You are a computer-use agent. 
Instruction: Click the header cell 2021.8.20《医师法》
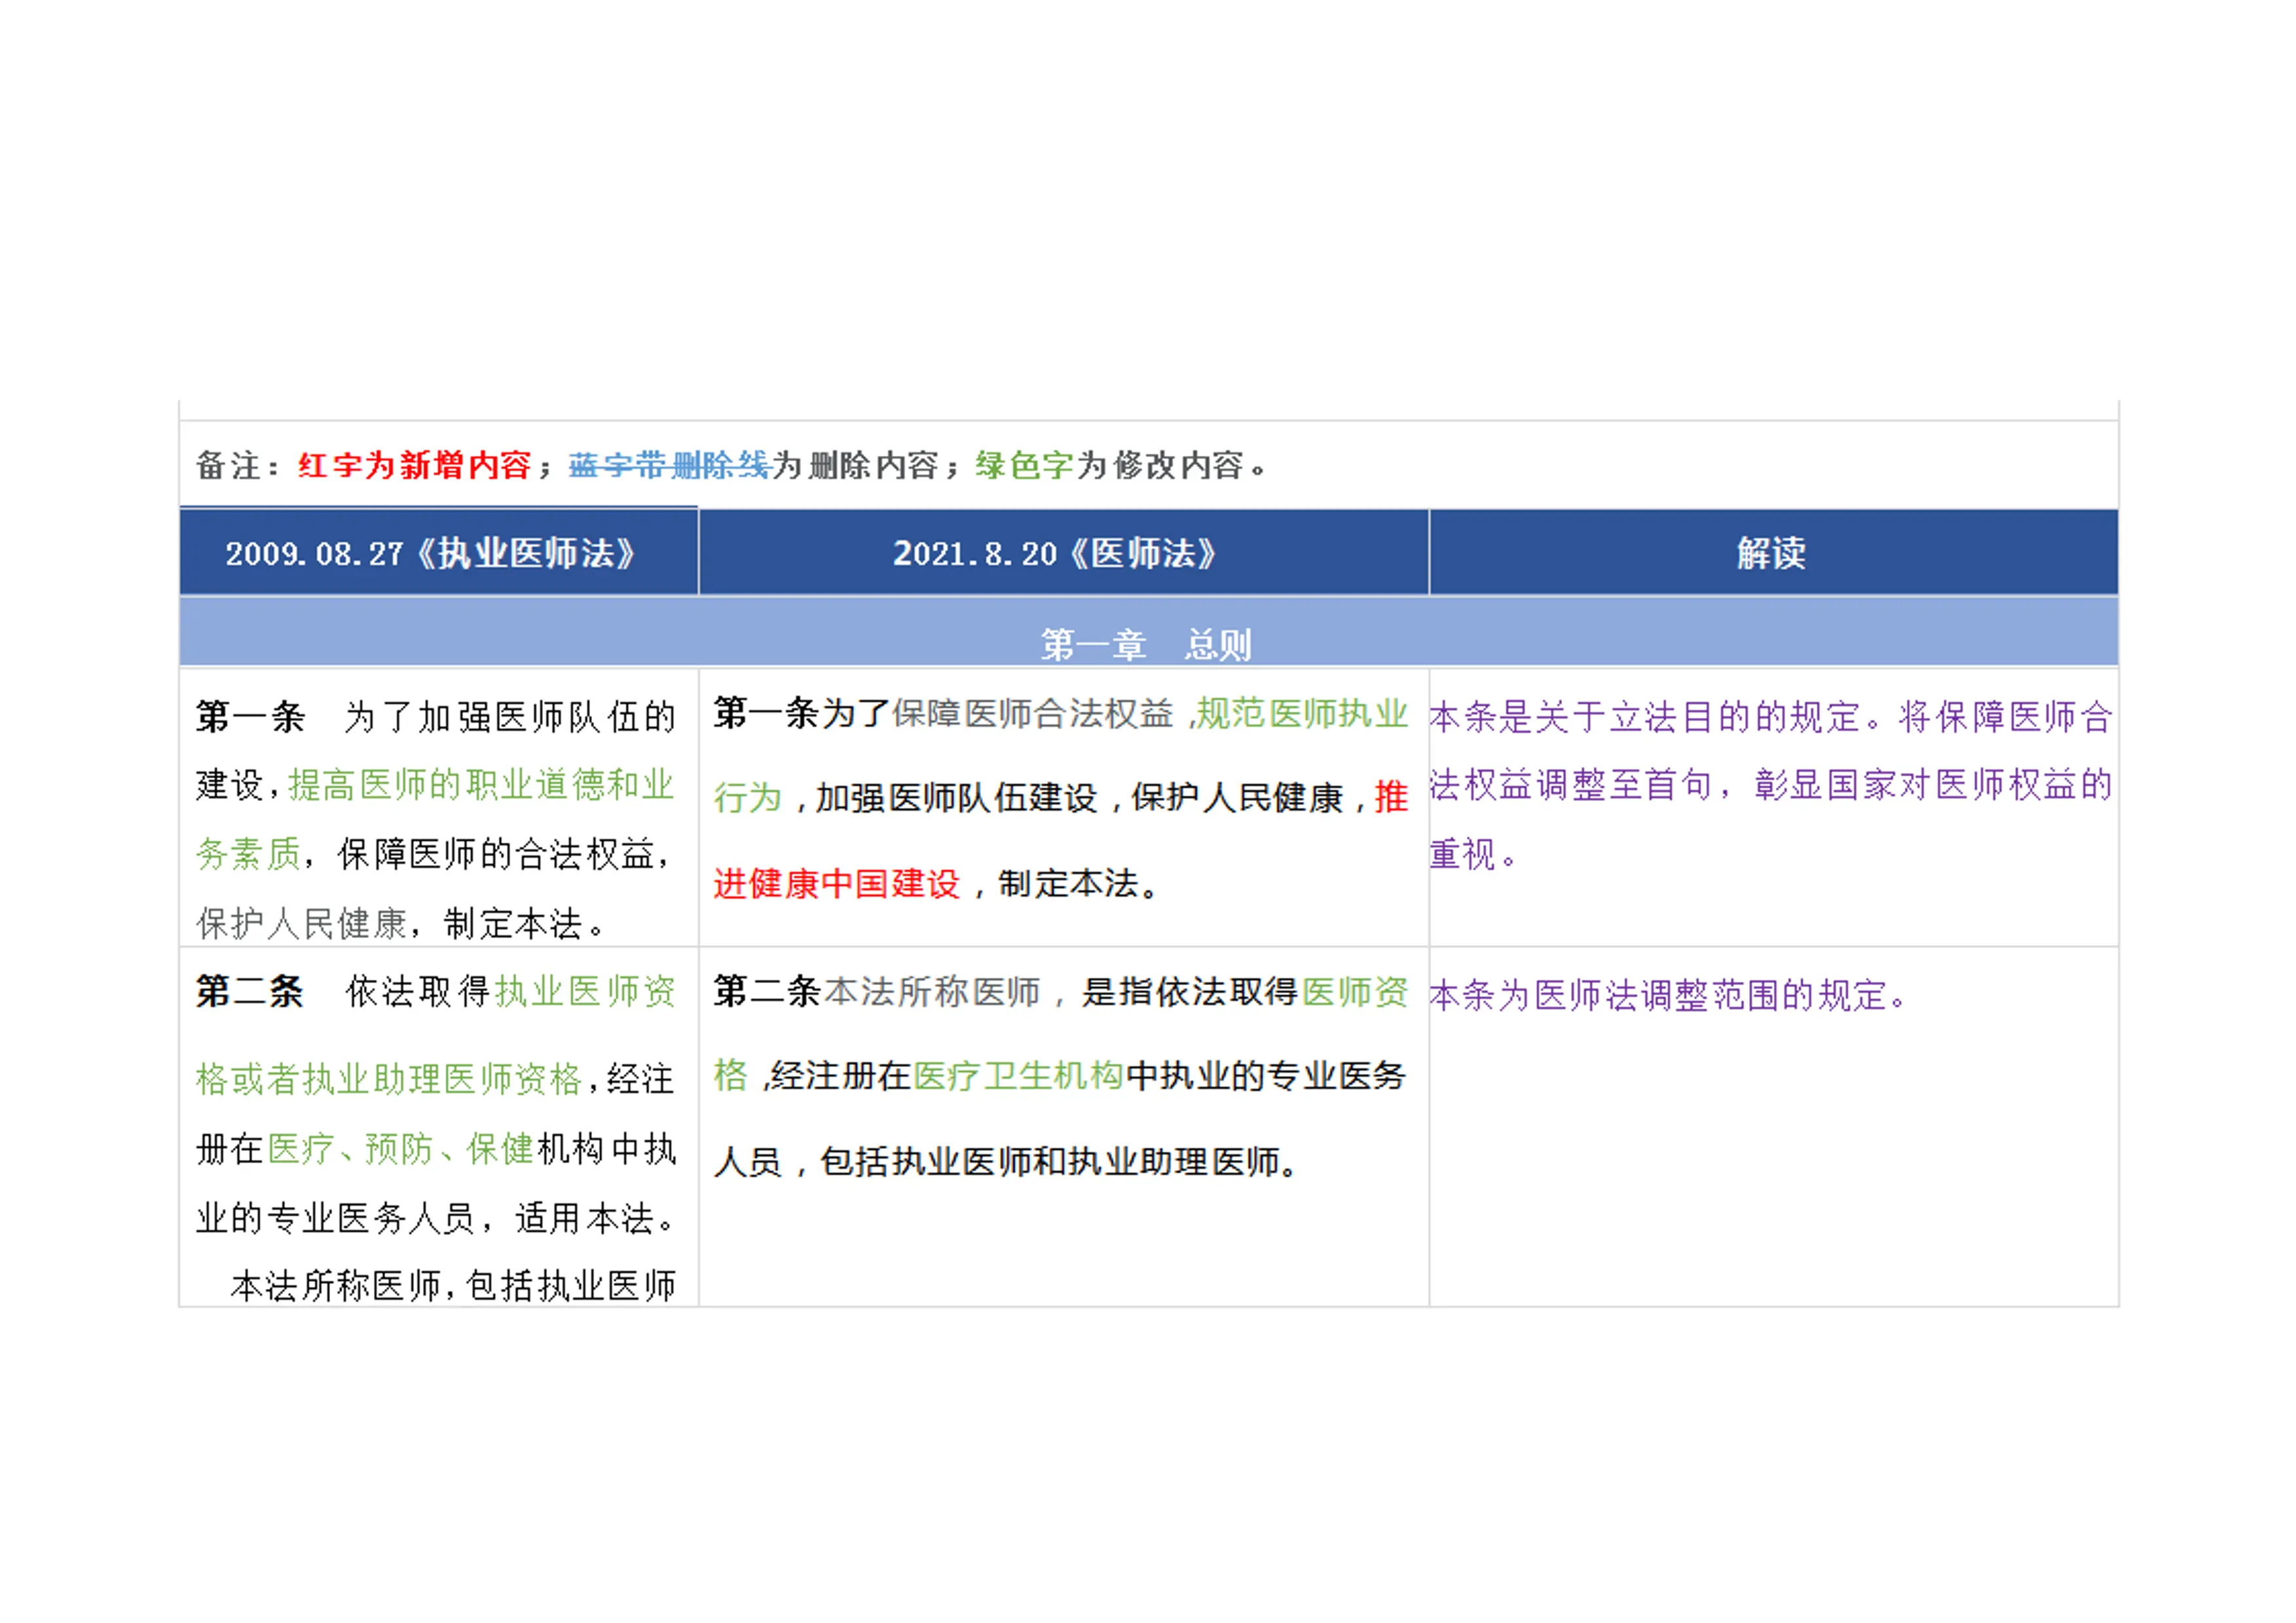[x=1064, y=553]
